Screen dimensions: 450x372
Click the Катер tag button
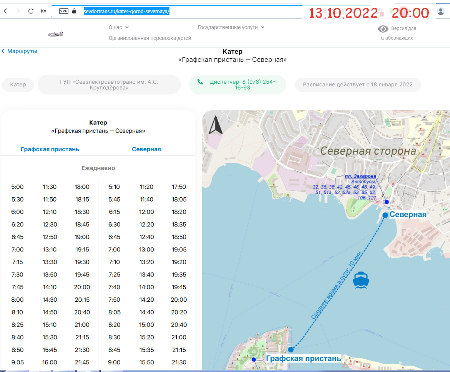pos(18,84)
